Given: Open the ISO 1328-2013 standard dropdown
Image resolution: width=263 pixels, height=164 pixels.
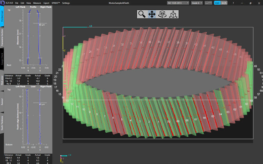Looking at the screenshot, I should click(178, 3).
